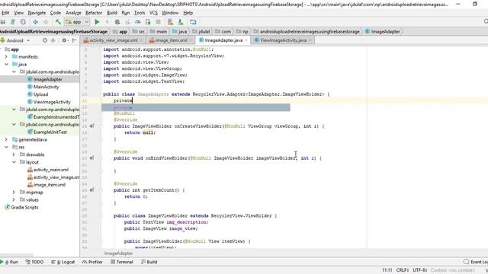Click the UTF-8 encoding in status bar
488x274 pixels.
point(419,270)
